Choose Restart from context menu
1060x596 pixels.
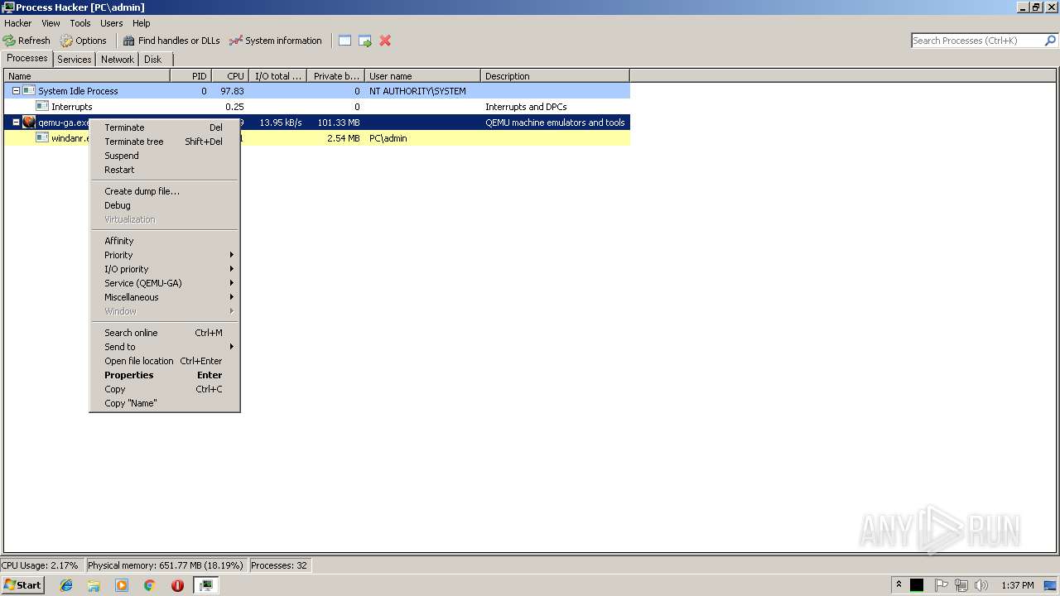coord(165,170)
